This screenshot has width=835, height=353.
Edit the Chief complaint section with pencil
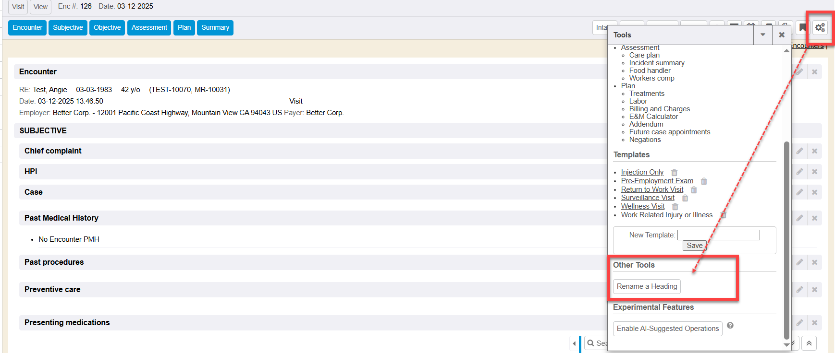pyautogui.click(x=799, y=151)
